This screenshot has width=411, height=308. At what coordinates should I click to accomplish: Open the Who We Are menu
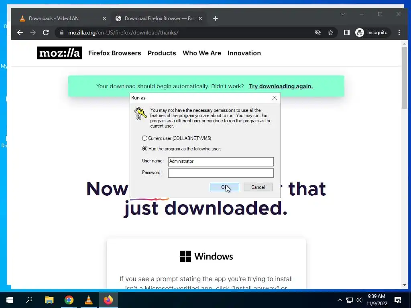[202, 53]
